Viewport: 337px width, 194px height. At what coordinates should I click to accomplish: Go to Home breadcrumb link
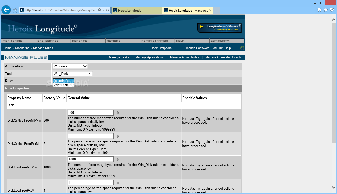(7, 48)
